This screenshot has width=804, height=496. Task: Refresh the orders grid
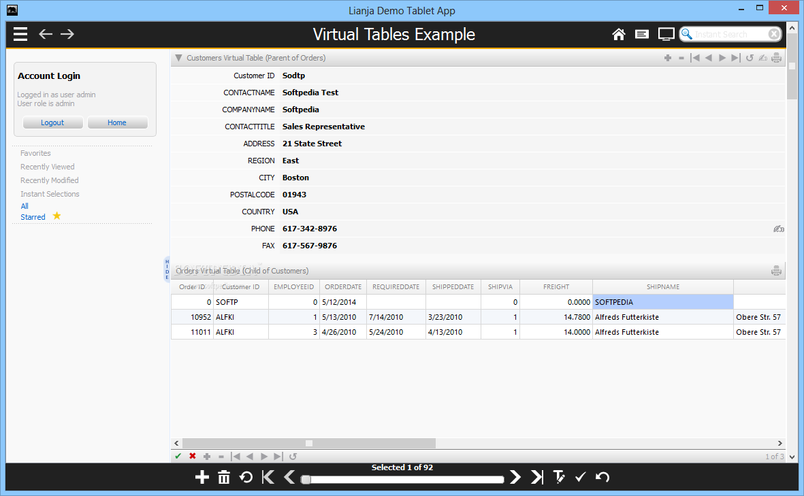point(293,456)
